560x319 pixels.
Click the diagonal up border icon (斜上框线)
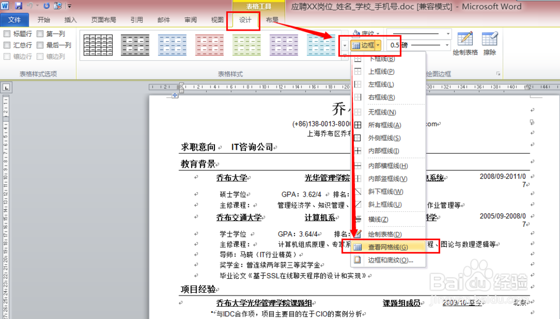click(x=357, y=204)
